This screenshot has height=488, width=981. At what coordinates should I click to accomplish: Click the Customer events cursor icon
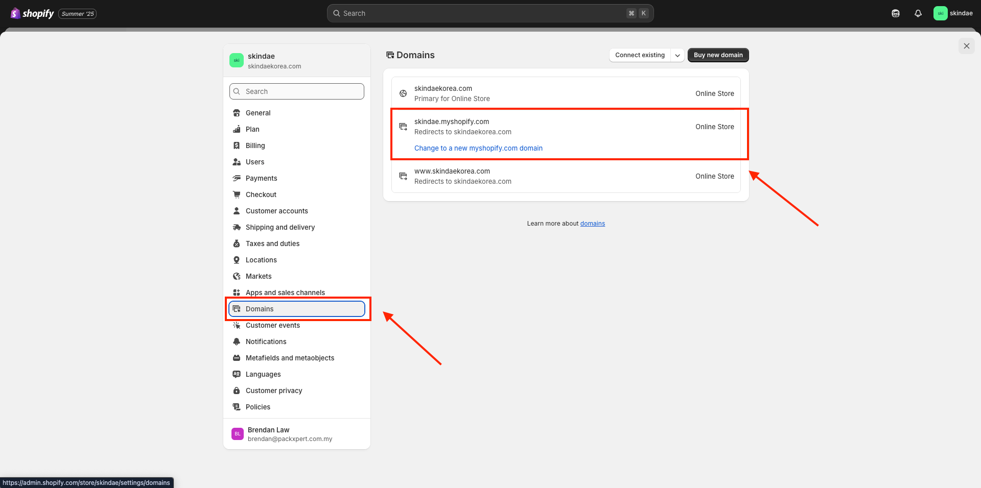237,325
